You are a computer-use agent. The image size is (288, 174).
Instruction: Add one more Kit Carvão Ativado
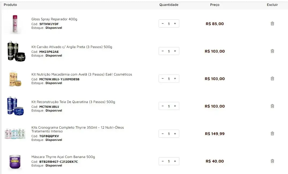(175, 51)
